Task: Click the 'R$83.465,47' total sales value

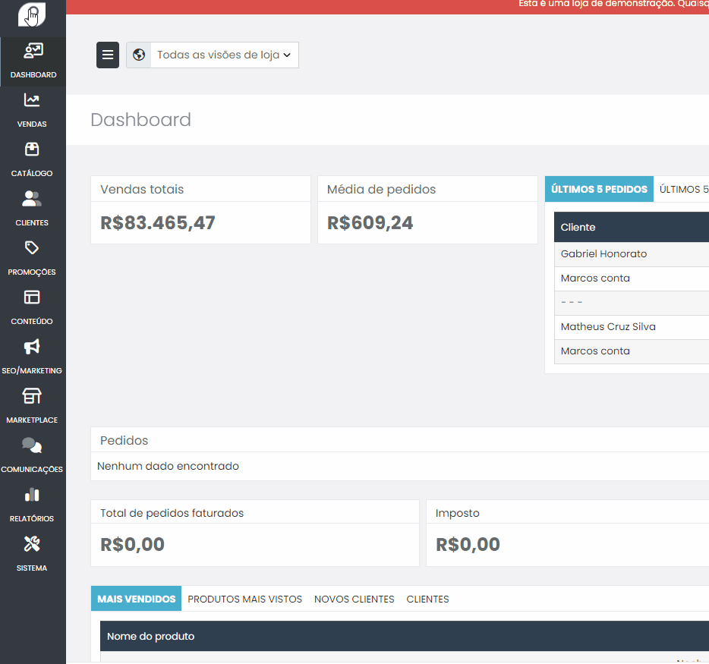Action: tap(158, 223)
